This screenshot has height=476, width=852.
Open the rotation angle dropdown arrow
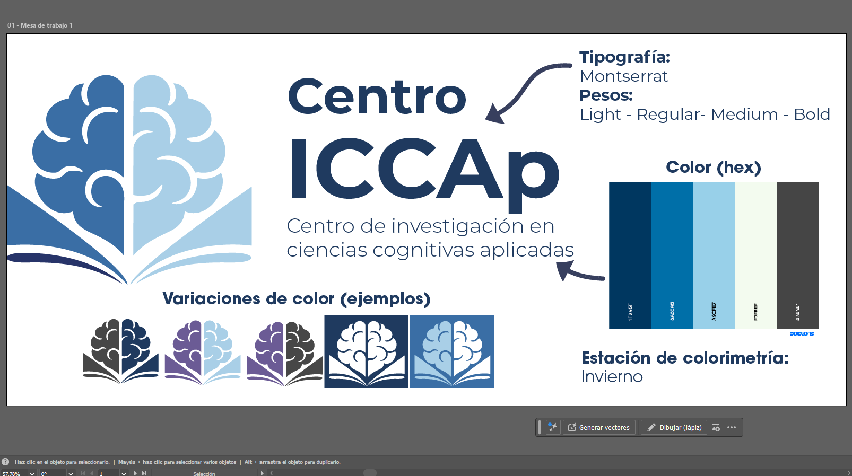pyautogui.click(x=71, y=473)
